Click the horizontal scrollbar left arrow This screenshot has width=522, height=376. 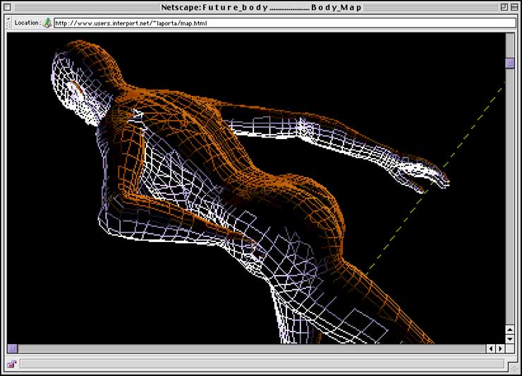point(491,348)
